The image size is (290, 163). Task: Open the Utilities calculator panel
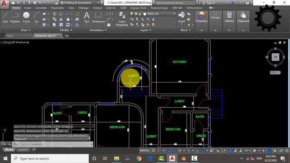tap(229, 17)
